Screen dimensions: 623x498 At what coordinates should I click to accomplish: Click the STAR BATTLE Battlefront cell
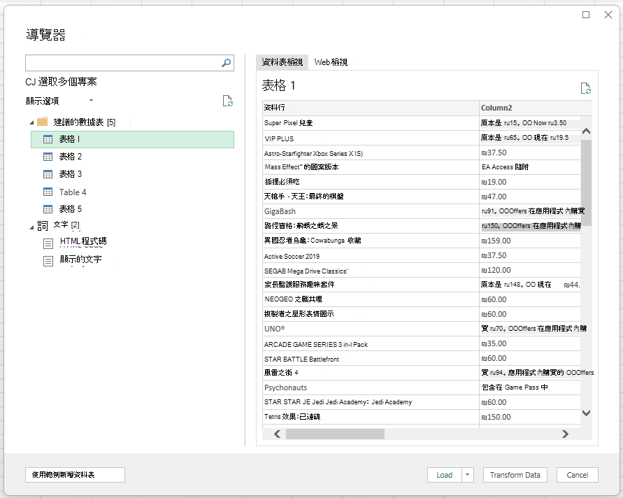point(371,359)
